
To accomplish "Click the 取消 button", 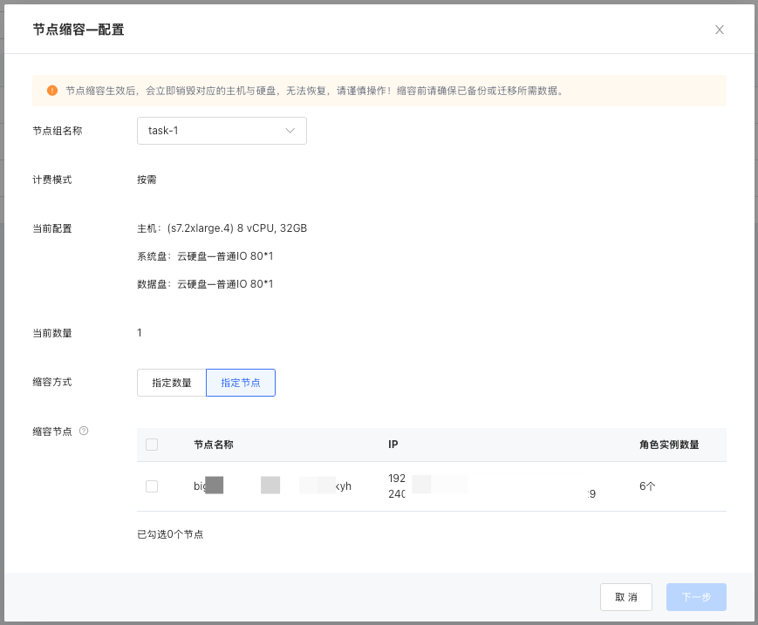I will (x=625, y=597).
